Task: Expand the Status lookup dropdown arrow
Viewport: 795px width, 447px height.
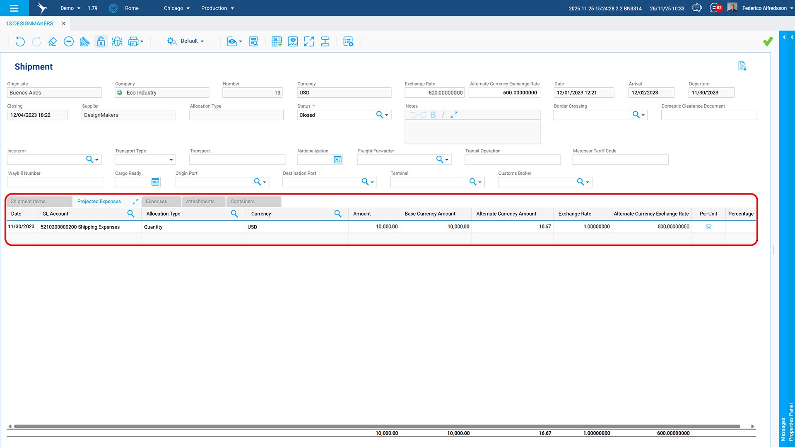Action: pos(387,115)
